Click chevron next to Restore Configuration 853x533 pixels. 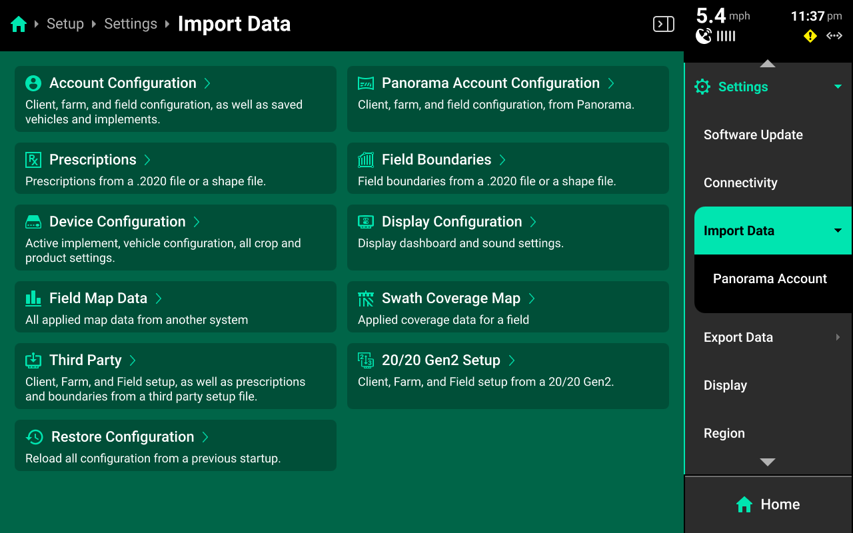click(205, 437)
